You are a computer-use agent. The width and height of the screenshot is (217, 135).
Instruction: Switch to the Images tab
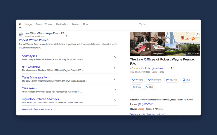click(x=29, y=24)
